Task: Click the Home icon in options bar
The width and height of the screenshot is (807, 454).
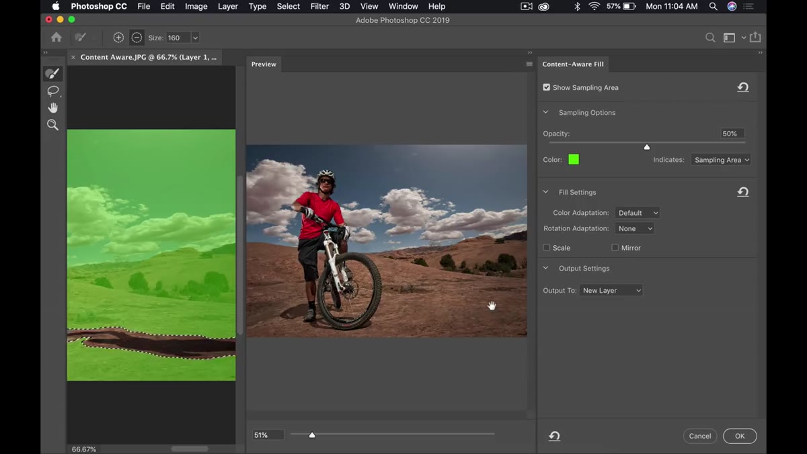Action: pyautogui.click(x=56, y=38)
